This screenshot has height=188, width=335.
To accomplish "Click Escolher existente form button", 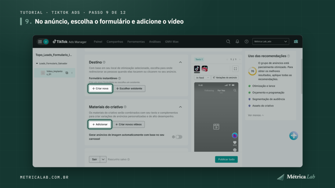I will point(129,88).
